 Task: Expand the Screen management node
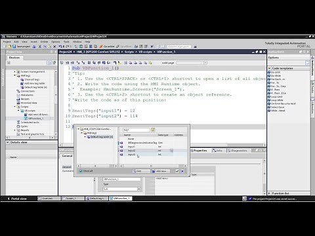coord(15,71)
